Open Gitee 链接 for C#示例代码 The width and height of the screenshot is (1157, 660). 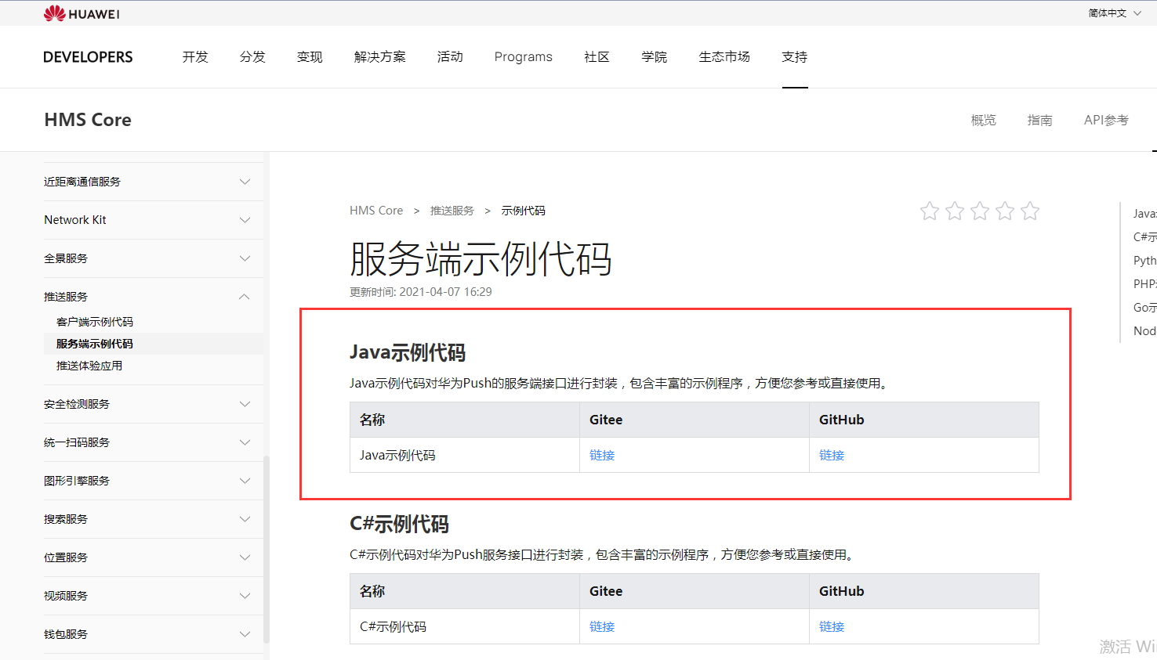coord(602,626)
